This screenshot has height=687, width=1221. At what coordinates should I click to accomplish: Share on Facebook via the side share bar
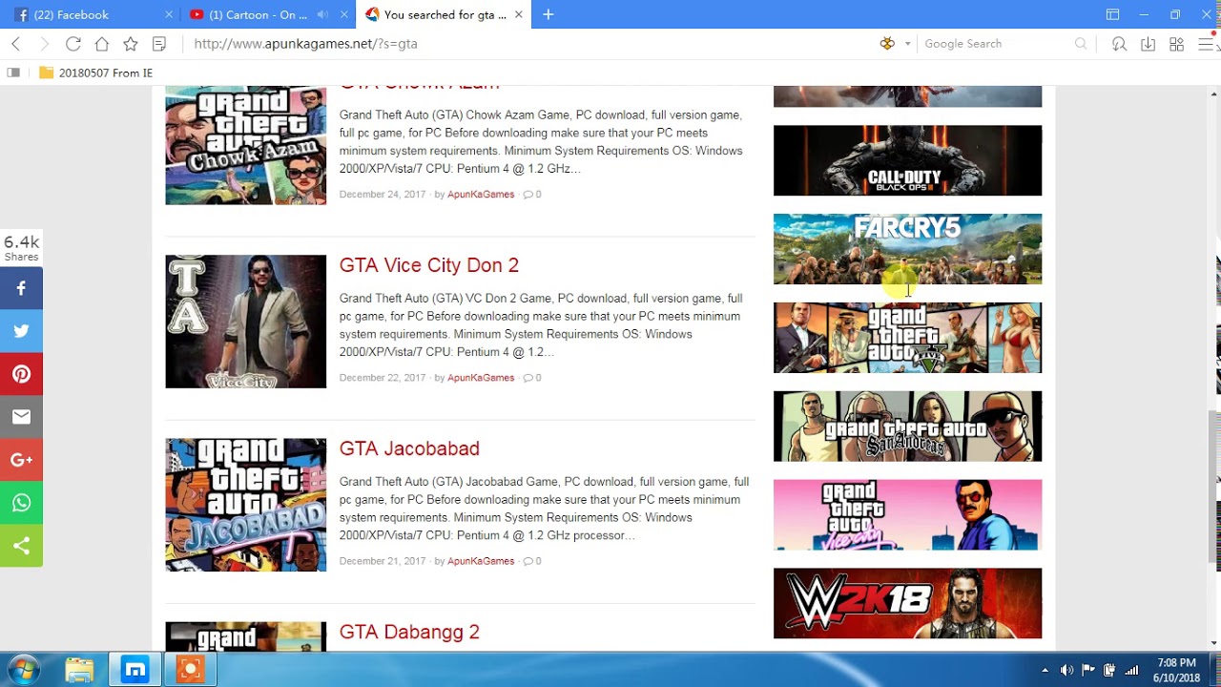click(x=21, y=288)
